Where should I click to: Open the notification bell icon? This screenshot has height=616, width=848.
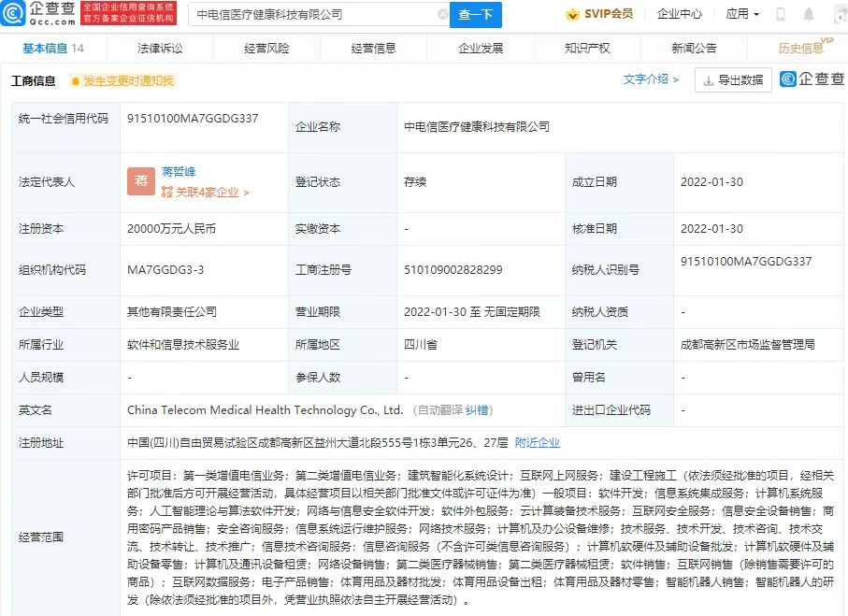(x=808, y=13)
